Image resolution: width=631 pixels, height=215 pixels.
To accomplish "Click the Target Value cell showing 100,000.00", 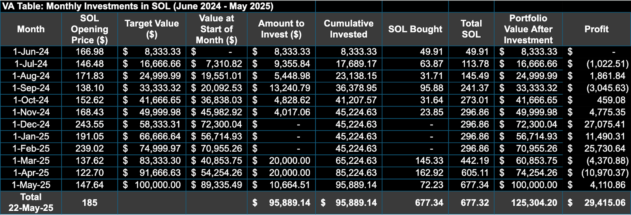I will pyautogui.click(x=152, y=185).
